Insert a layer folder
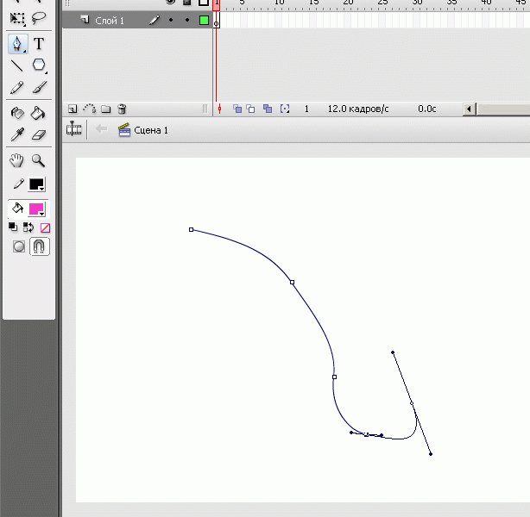 106,109
